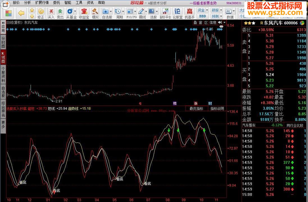Open the 帮助 menu

point(101,3)
